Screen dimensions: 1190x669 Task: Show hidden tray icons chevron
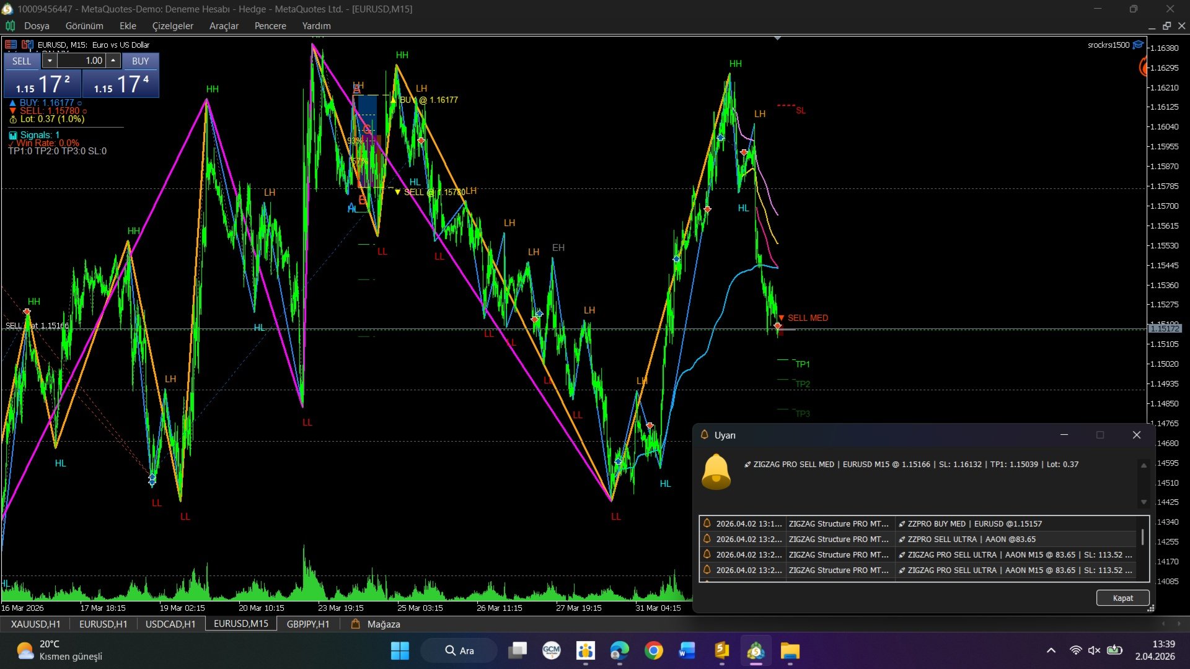(x=1051, y=650)
